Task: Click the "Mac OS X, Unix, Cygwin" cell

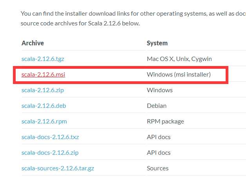Action: point(179,59)
